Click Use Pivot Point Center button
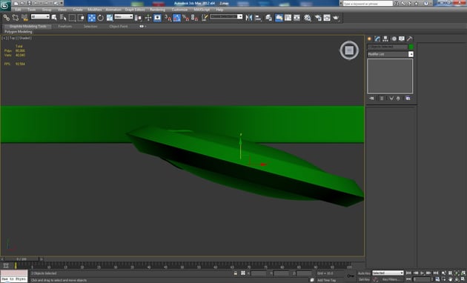This screenshot has width=467, height=283. click(138, 18)
